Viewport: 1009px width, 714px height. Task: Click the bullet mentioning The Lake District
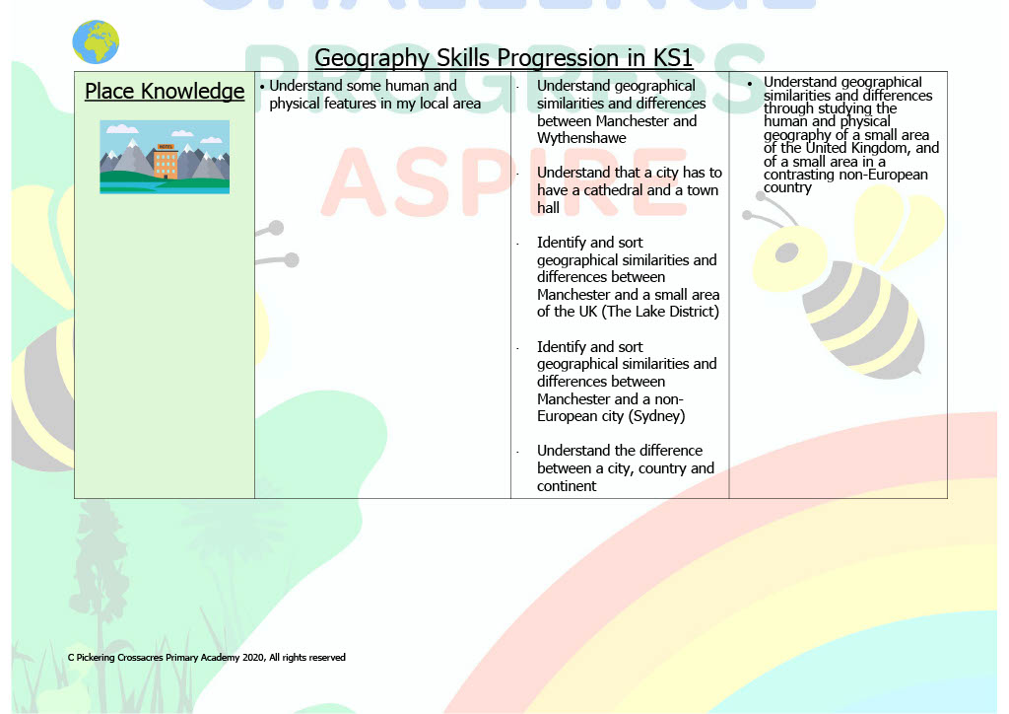[628, 277]
